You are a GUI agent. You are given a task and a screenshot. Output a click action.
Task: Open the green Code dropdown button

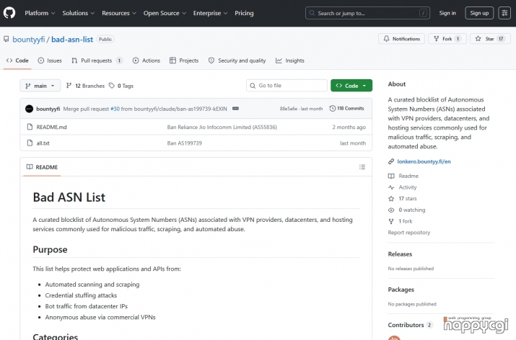(351, 86)
